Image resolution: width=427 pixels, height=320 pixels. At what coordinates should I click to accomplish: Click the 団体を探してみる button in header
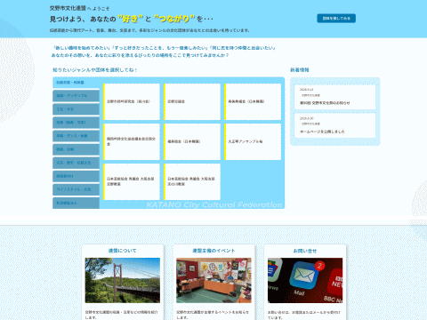[x=336, y=19]
